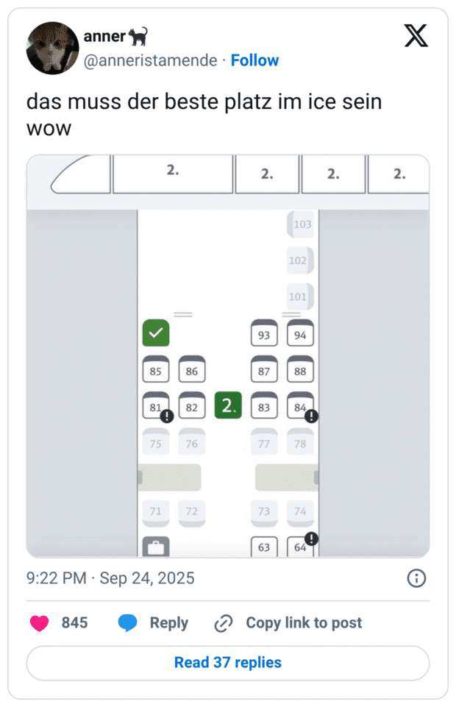
Task: Click the green second class marker
Action: pos(228,406)
